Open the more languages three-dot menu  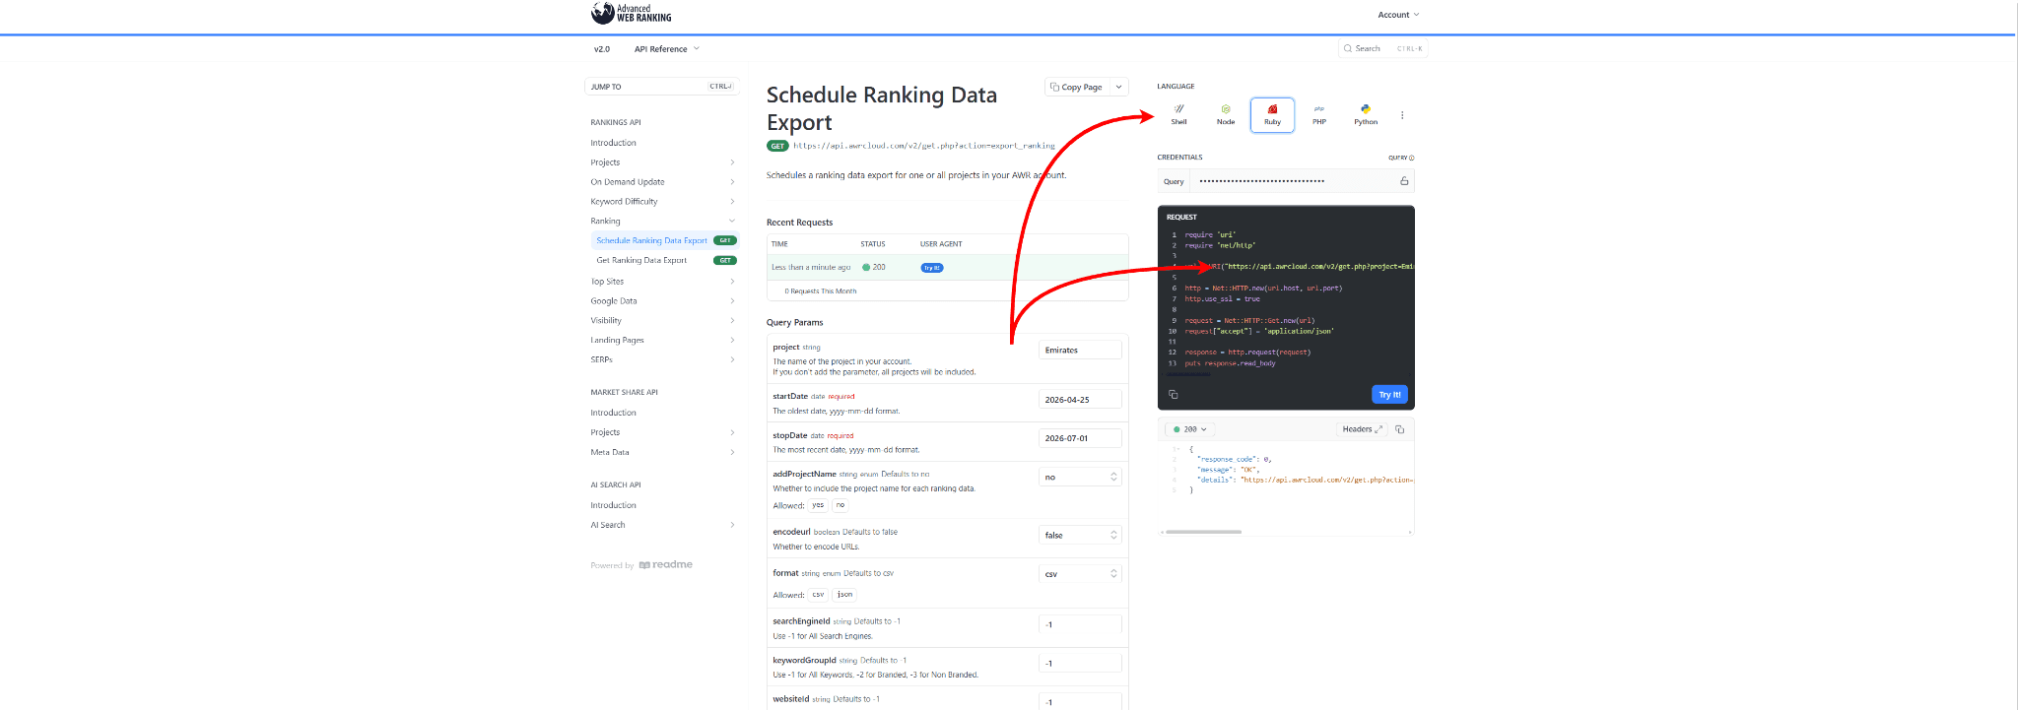click(x=1402, y=115)
